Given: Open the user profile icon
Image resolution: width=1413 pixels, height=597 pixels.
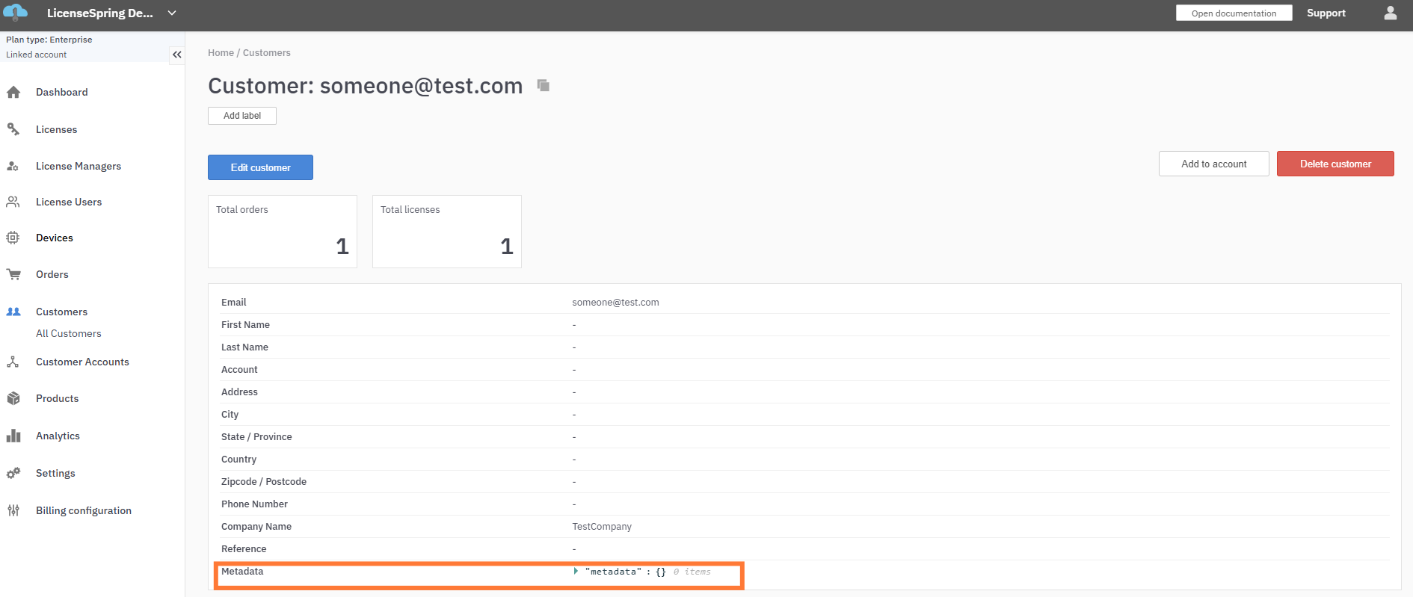Looking at the screenshot, I should point(1390,13).
